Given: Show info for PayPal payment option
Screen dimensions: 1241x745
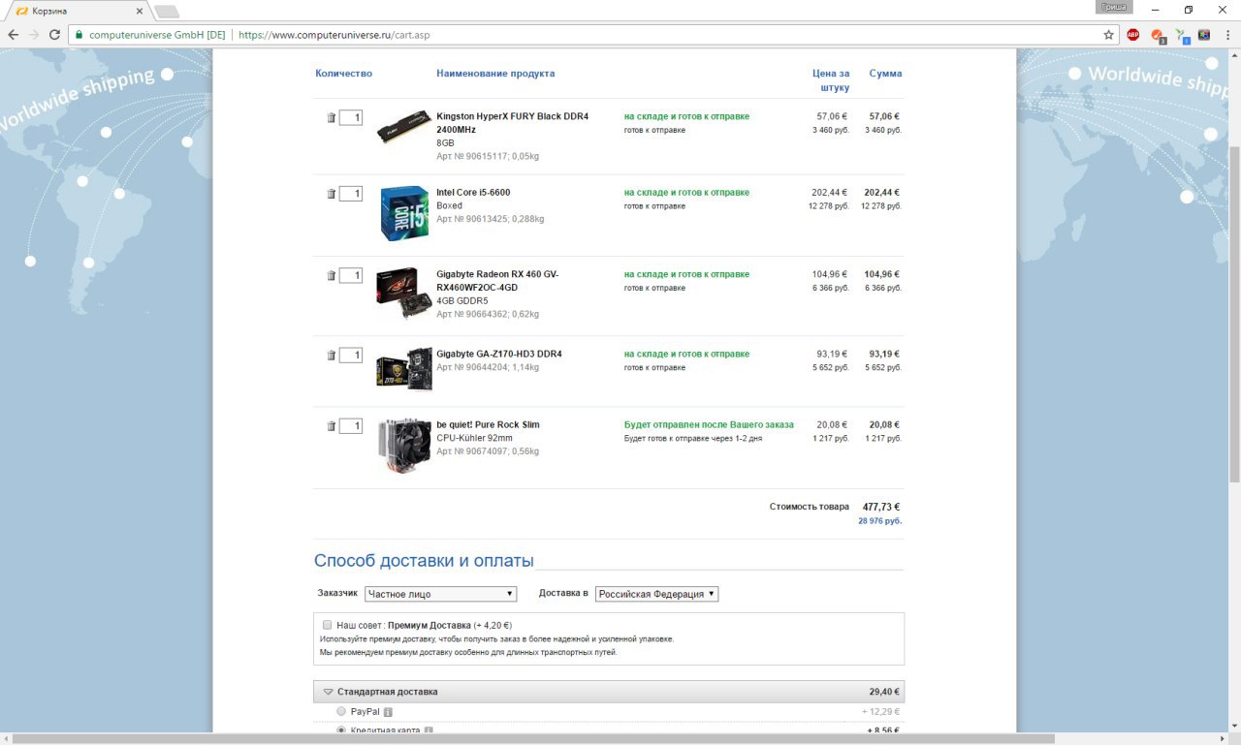Looking at the screenshot, I should tap(388, 712).
